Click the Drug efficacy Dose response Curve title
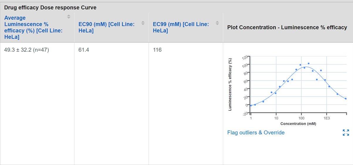353x165 pixels. (50, 7)
